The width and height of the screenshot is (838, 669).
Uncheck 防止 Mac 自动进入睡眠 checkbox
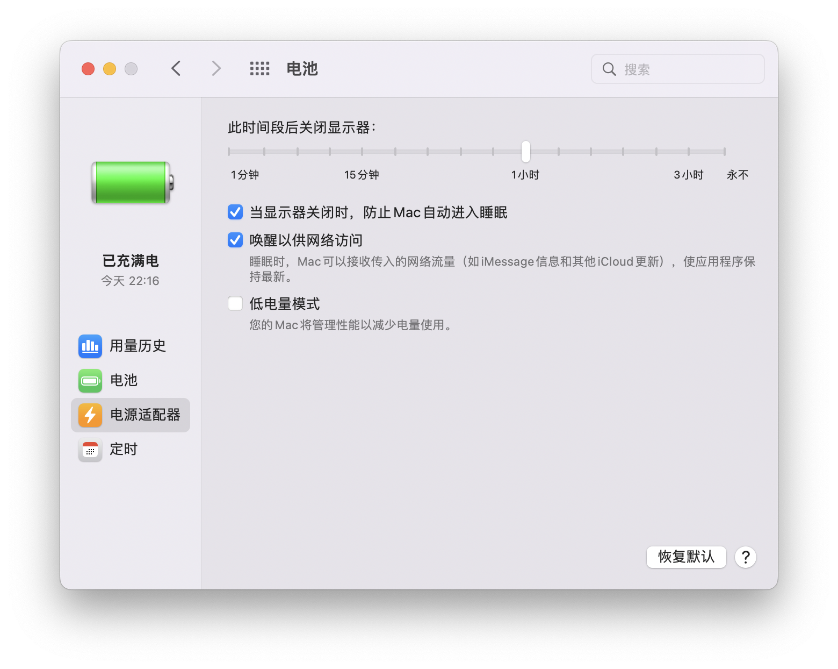pos(235,212)
